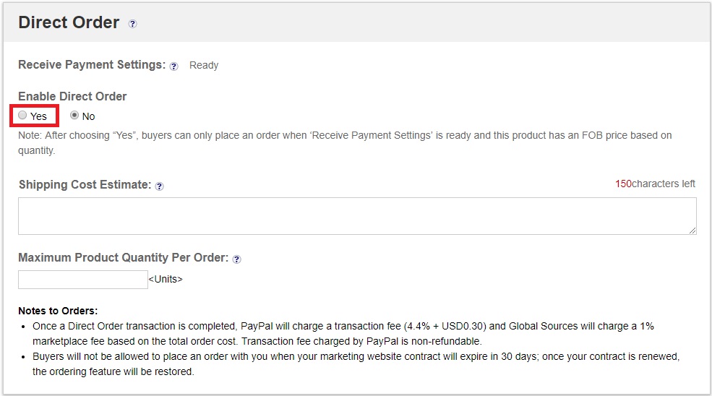Click the 'Maximum Product Quantity Per Order:' label
The image size is (712, 396).
pos(124,257)
